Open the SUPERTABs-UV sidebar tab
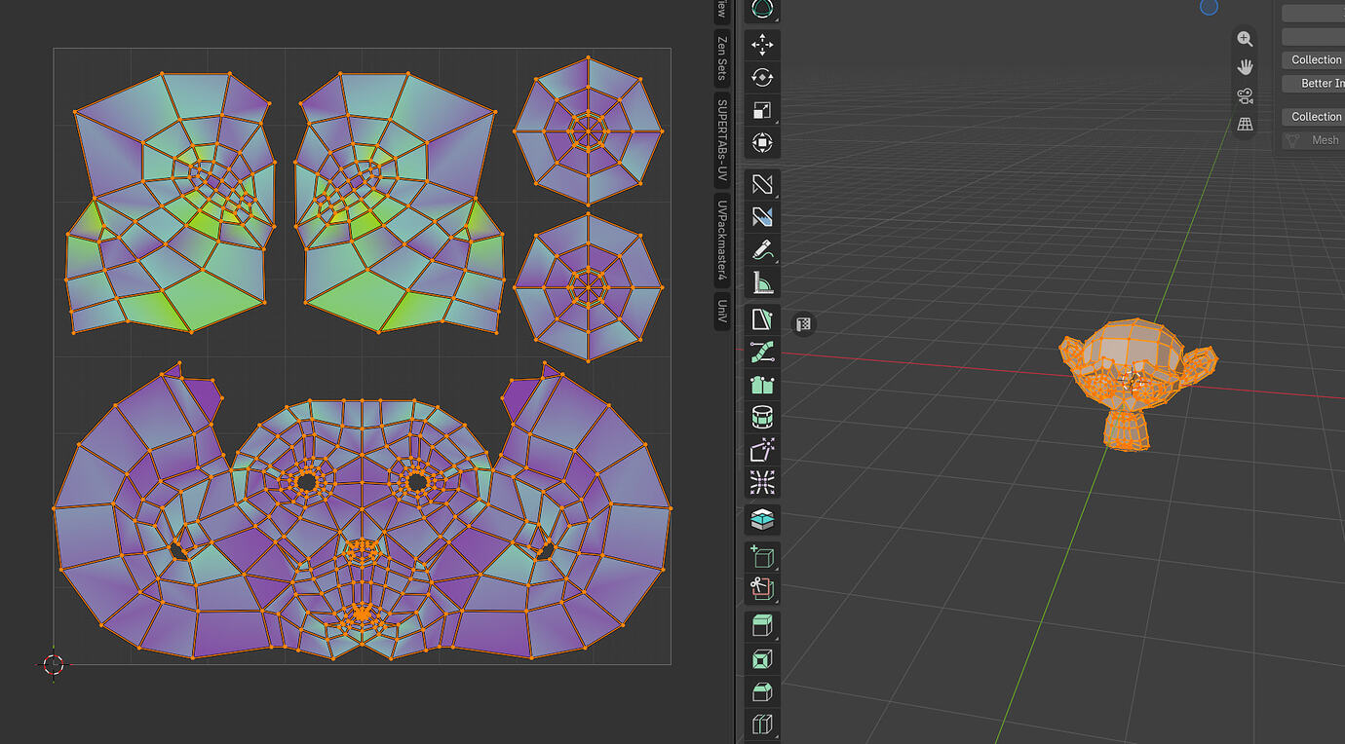The width and height of the screenshot is (1345, 744). coord(722,141)
